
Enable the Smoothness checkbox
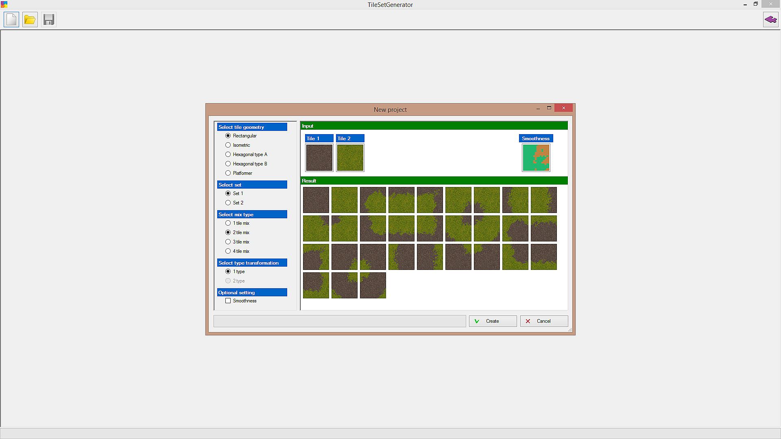[x=228, y=301]
